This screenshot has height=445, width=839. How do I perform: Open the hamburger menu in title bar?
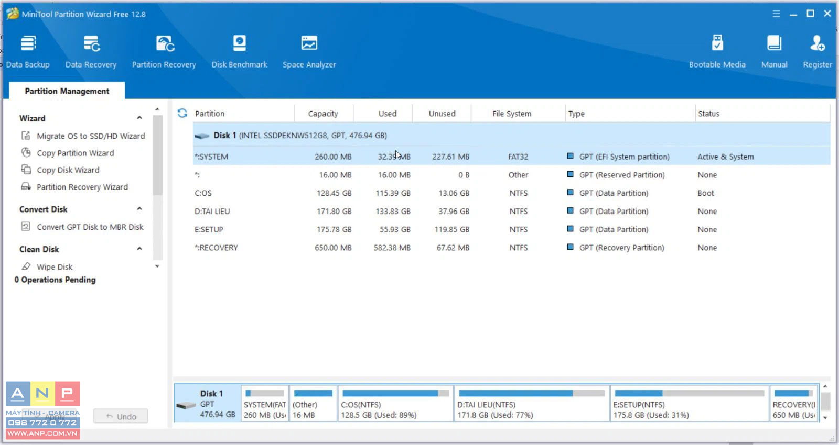[x=777, y=14]
